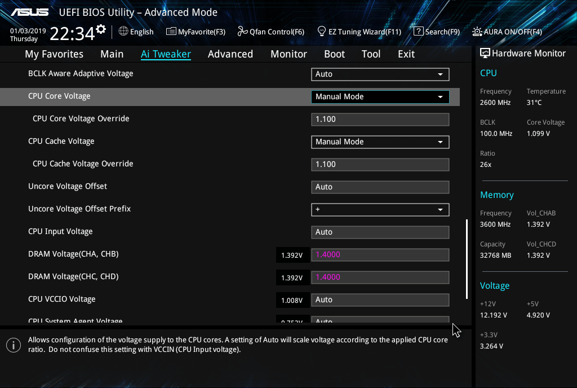The width and height of the screenshot is (577, 388).
Task: Click the Uncore Voltage Offset field
Action: [380, 187]
